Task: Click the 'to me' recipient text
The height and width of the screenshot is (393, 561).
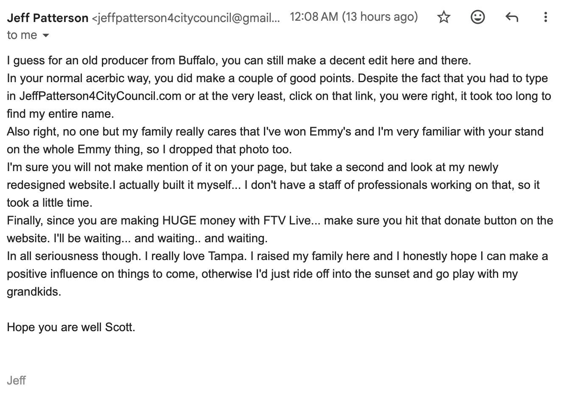Action: (22, 35)
